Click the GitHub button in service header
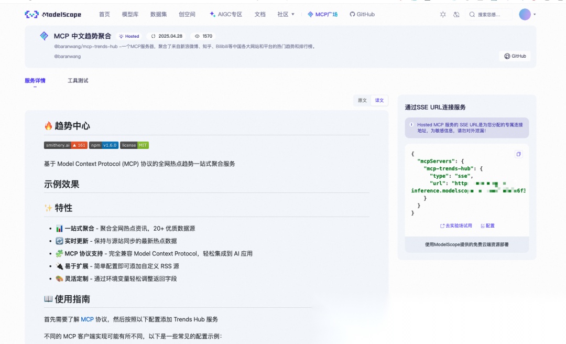566x344 pixels. [x=515, y=56]
